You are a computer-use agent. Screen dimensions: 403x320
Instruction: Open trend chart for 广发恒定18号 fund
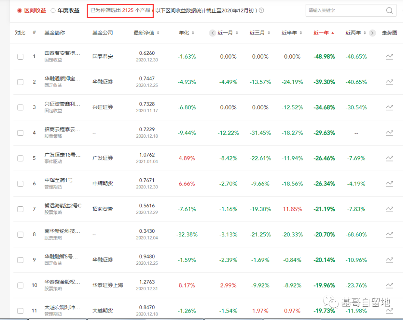(x=389, y=158)
